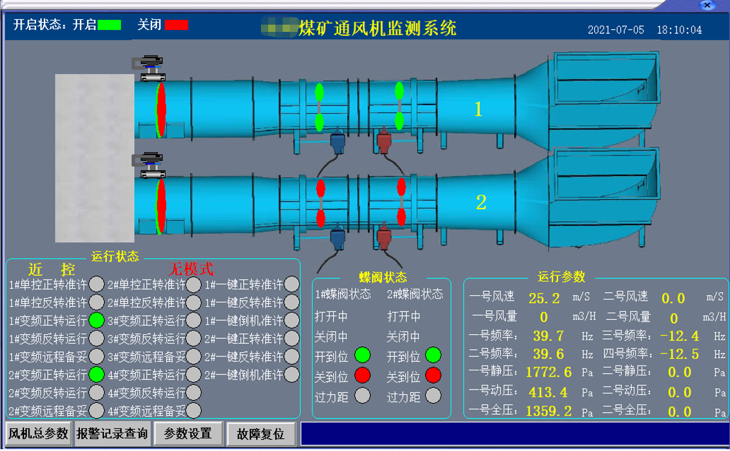Select the fan 1 label on duct
The image size is (730, 451).
pyautogui.click(x=478, y=109)
